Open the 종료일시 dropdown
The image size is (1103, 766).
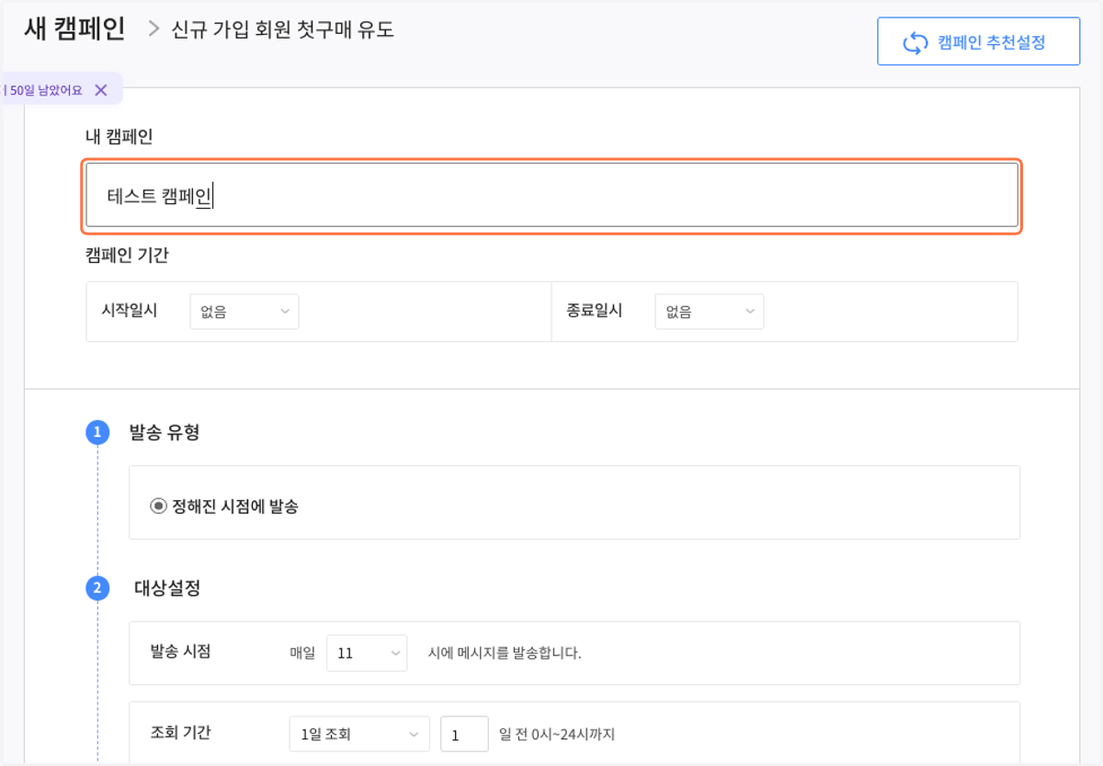pos(709,312)
